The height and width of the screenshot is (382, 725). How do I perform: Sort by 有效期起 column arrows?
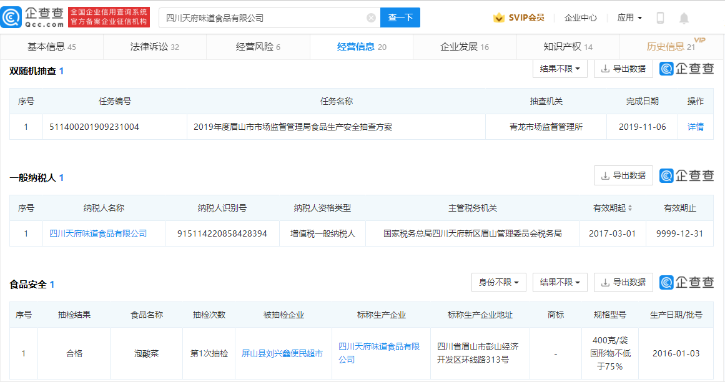click(629, 208)
